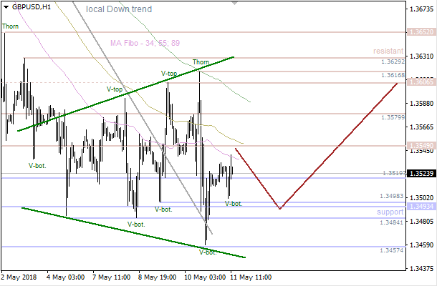Image resolution: width=437 pixels, height=286 pixels.
Task: Click the 1.36292 resistance level value
Action: (392, 62)
